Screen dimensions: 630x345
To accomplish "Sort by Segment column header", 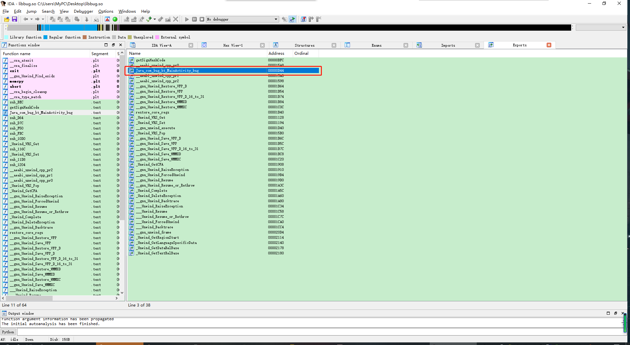I will [103, 54].
